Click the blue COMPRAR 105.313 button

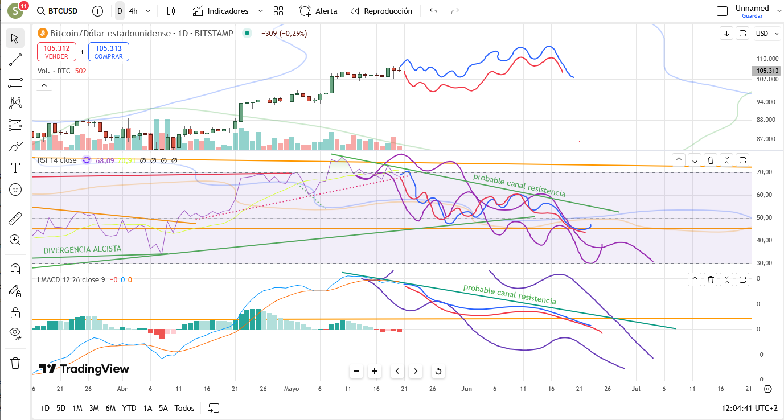coord(109,52)
